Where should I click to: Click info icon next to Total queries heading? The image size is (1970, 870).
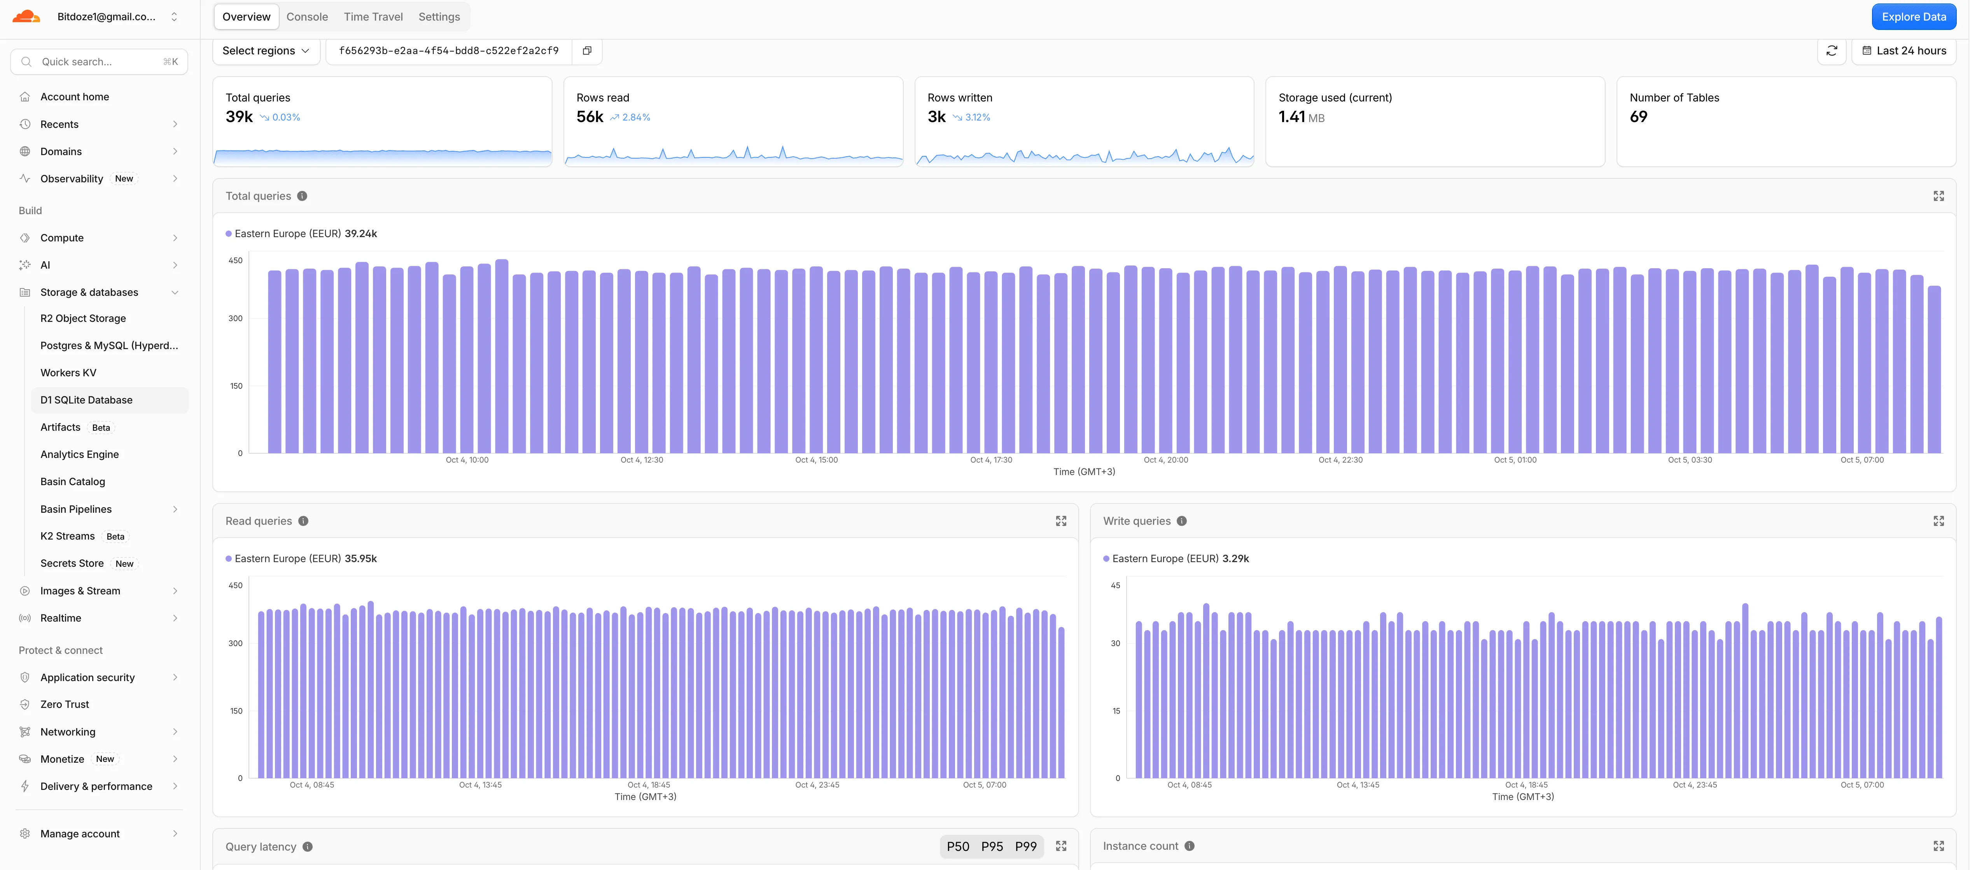(x=302, y=196)
